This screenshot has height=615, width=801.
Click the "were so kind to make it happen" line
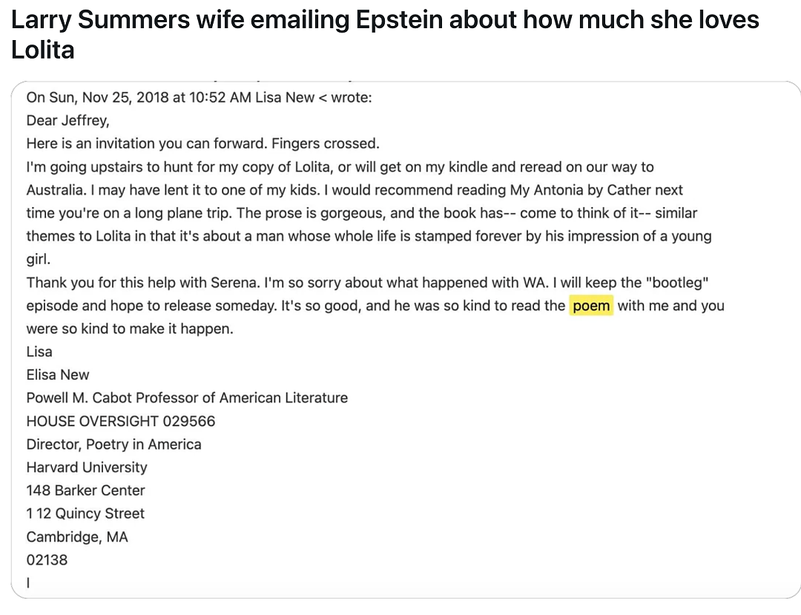[x=130, y=329]
